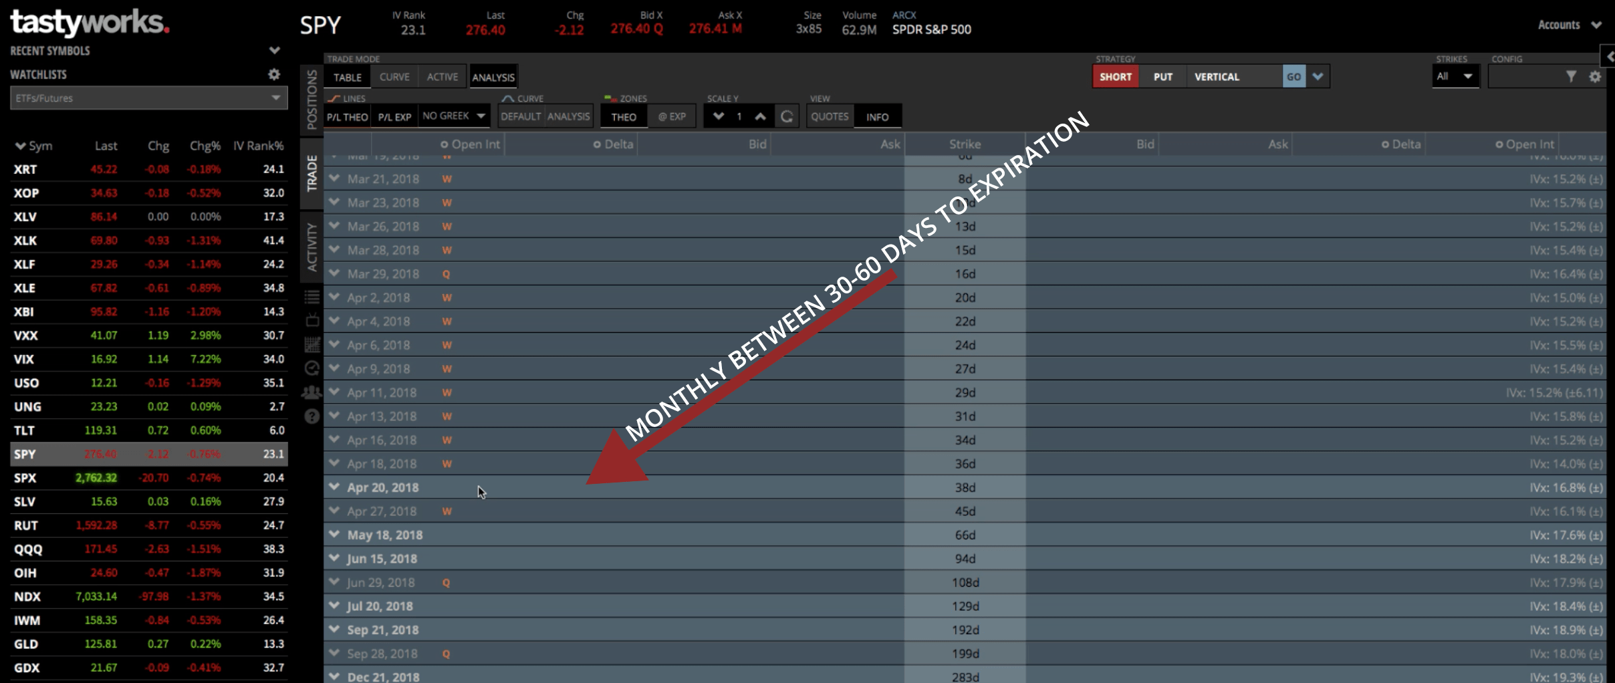
Task: Open the ACTIVITY vertical tab
Action: pyautogui.click(x=312, y=247)
